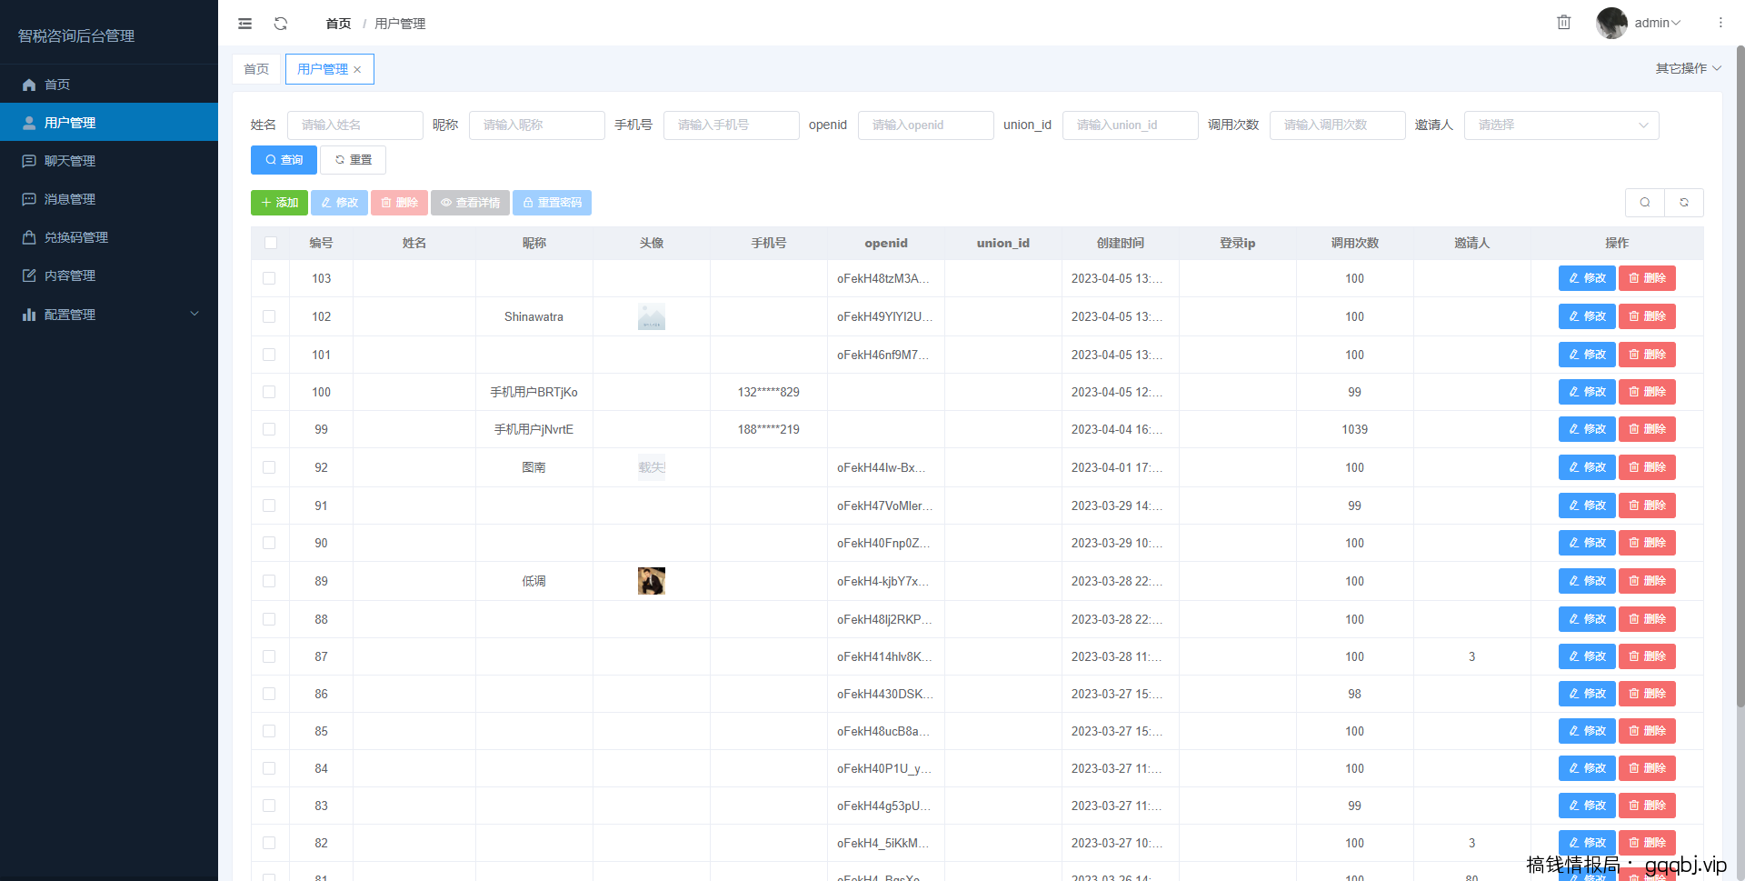Toggle the select-all checkbox in table header
1745x881 pixels.
[x=270, y=243]
